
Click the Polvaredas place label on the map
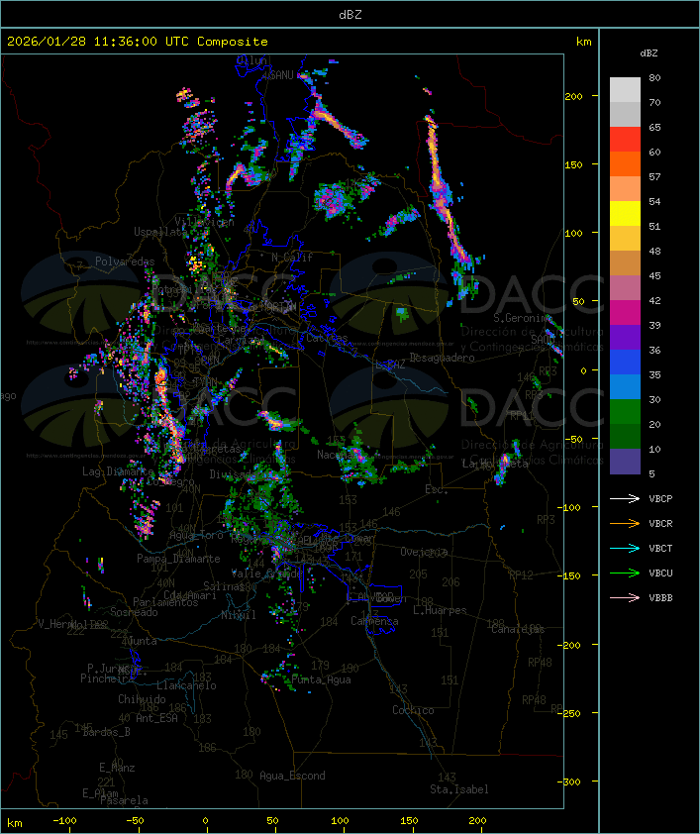click(125, 261)
